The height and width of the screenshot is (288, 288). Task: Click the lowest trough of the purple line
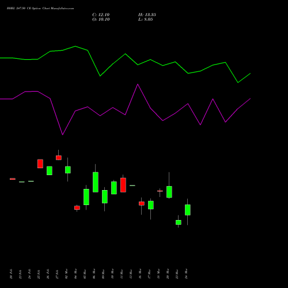[x=63, y=135]
